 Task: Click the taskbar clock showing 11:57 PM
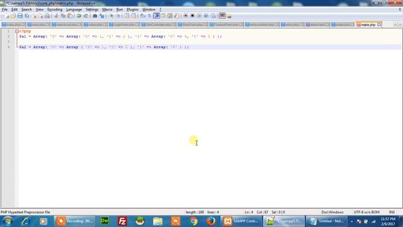[388, 221]
